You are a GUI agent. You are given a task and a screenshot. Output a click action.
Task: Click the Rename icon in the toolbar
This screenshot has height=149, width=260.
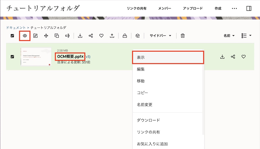coord(67,36)
